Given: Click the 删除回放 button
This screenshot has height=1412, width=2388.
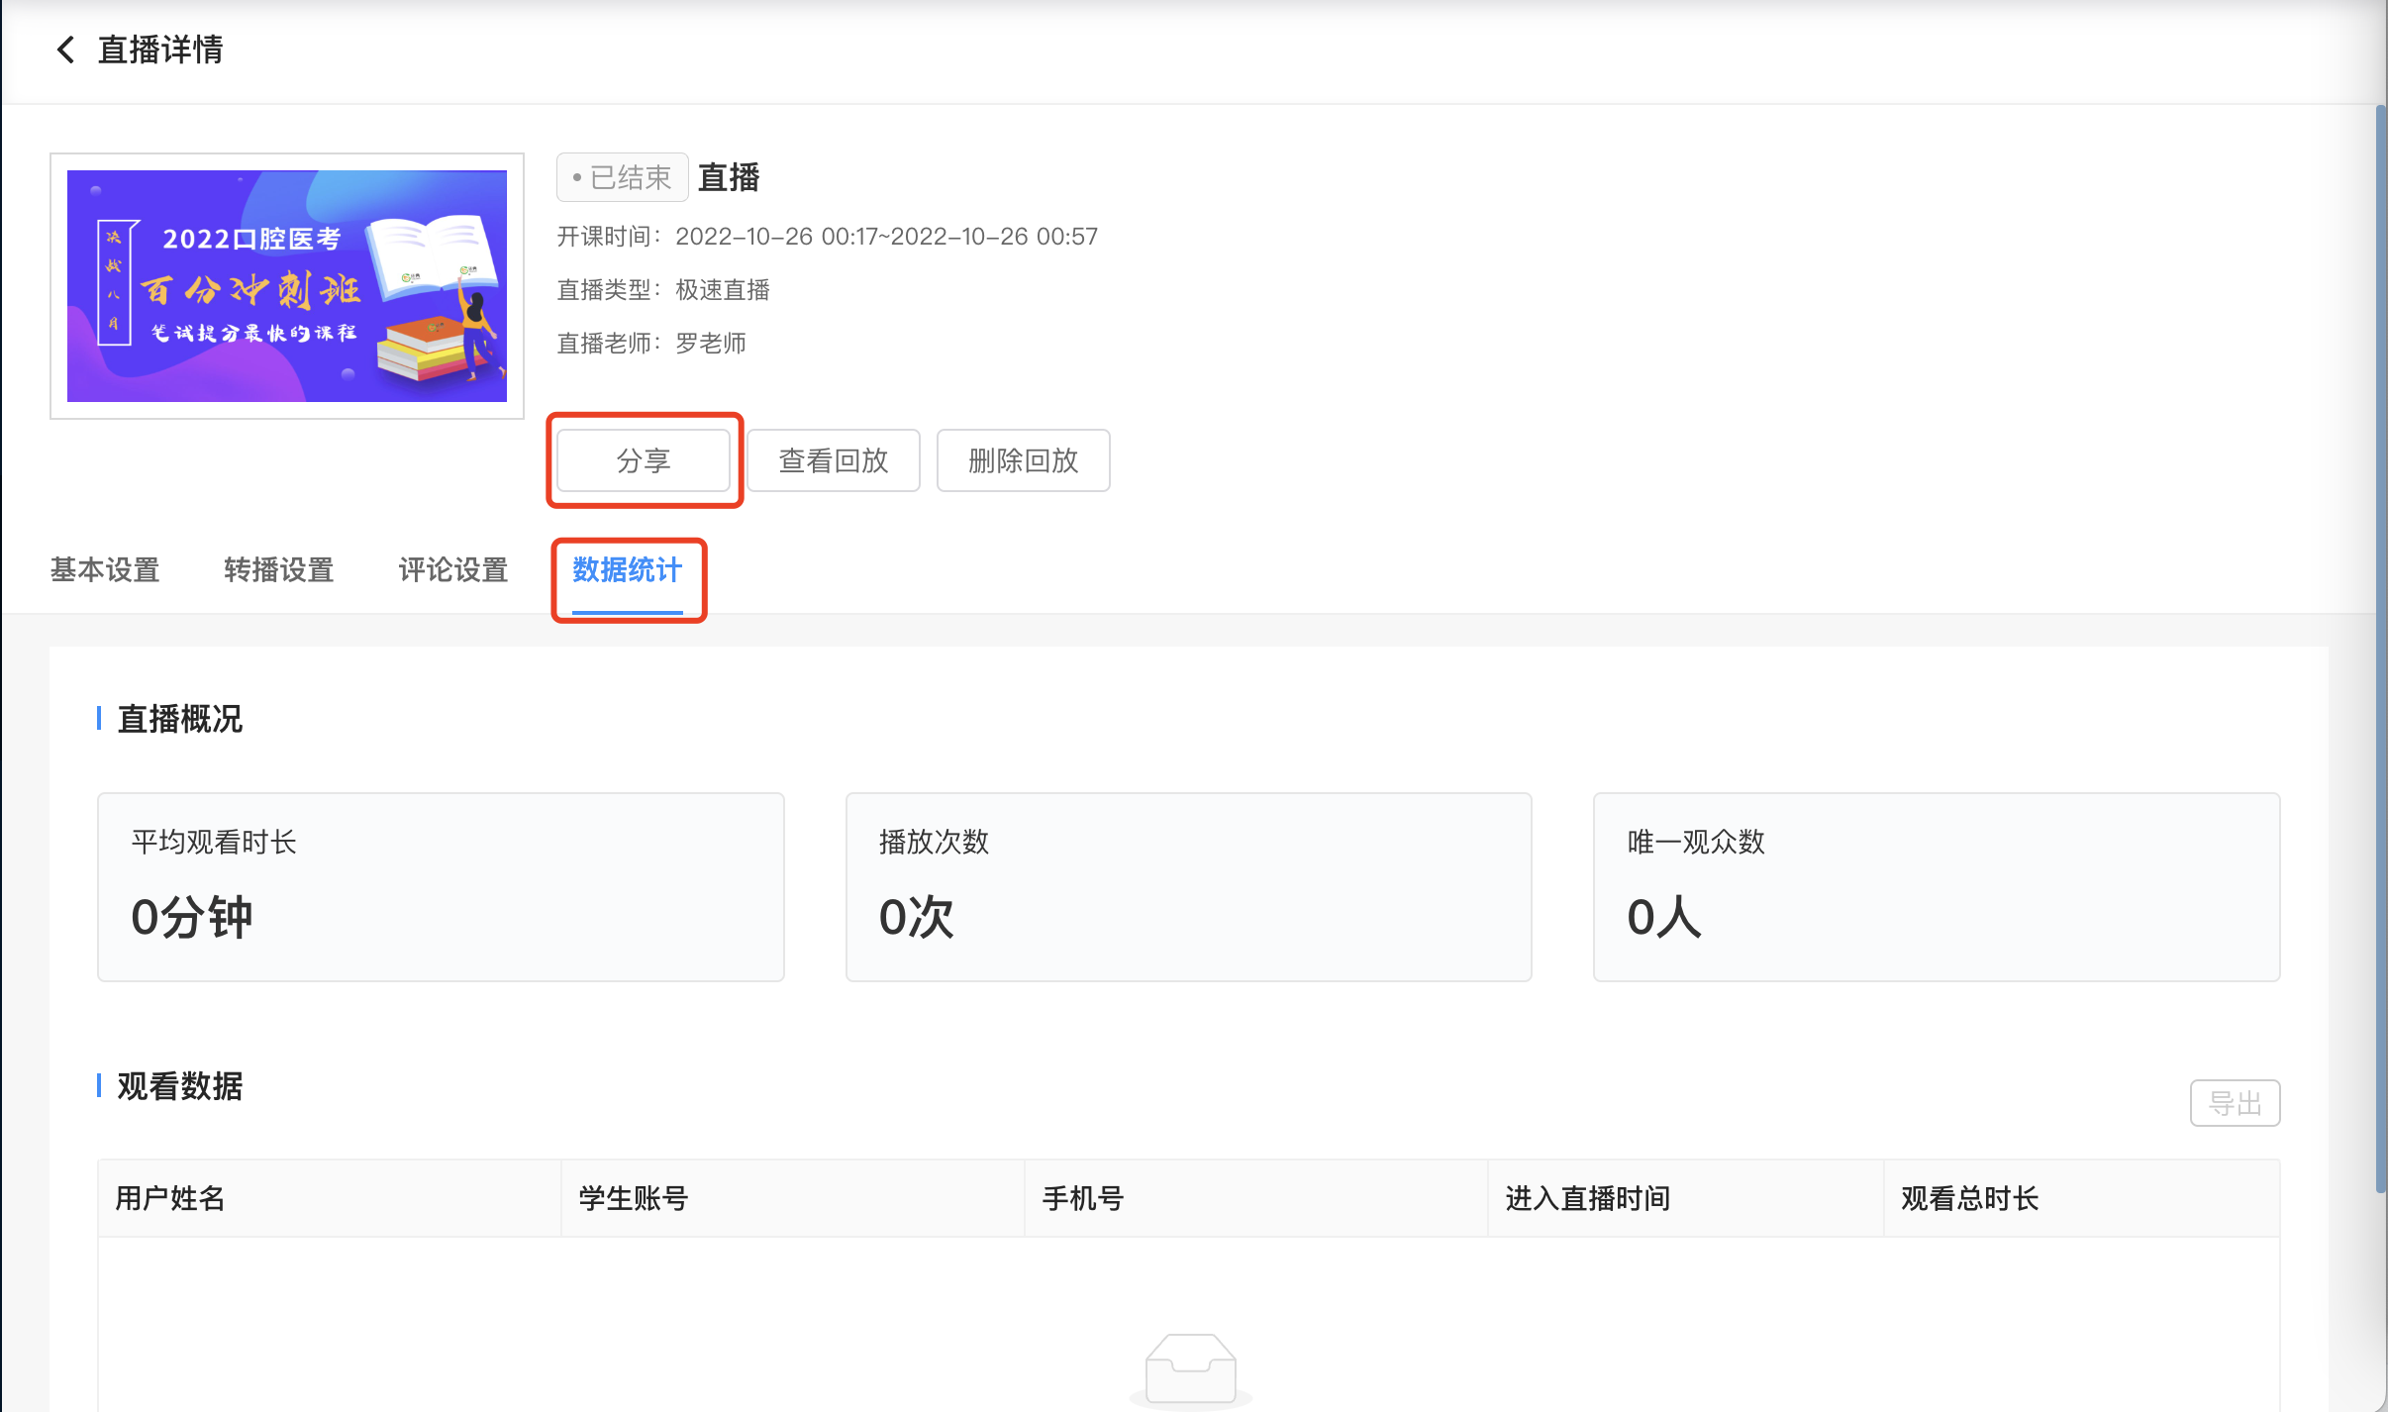Looking at the screenshot, I should click(x=1024, y=460).
